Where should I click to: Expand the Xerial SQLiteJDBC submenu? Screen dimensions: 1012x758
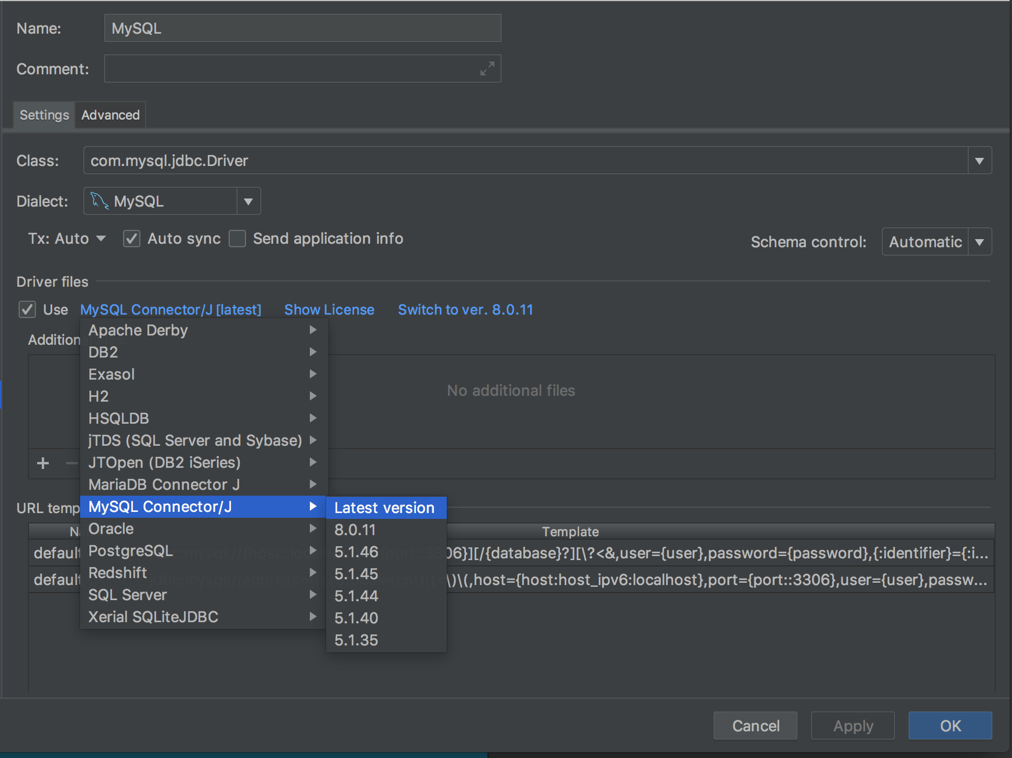[204, 617]
